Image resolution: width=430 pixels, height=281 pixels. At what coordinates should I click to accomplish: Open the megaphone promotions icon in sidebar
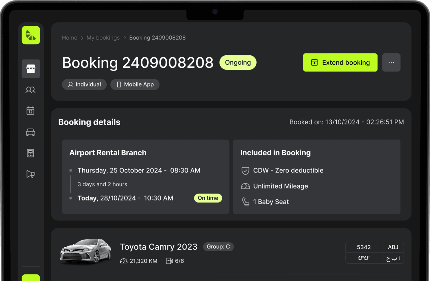[31, 174]
